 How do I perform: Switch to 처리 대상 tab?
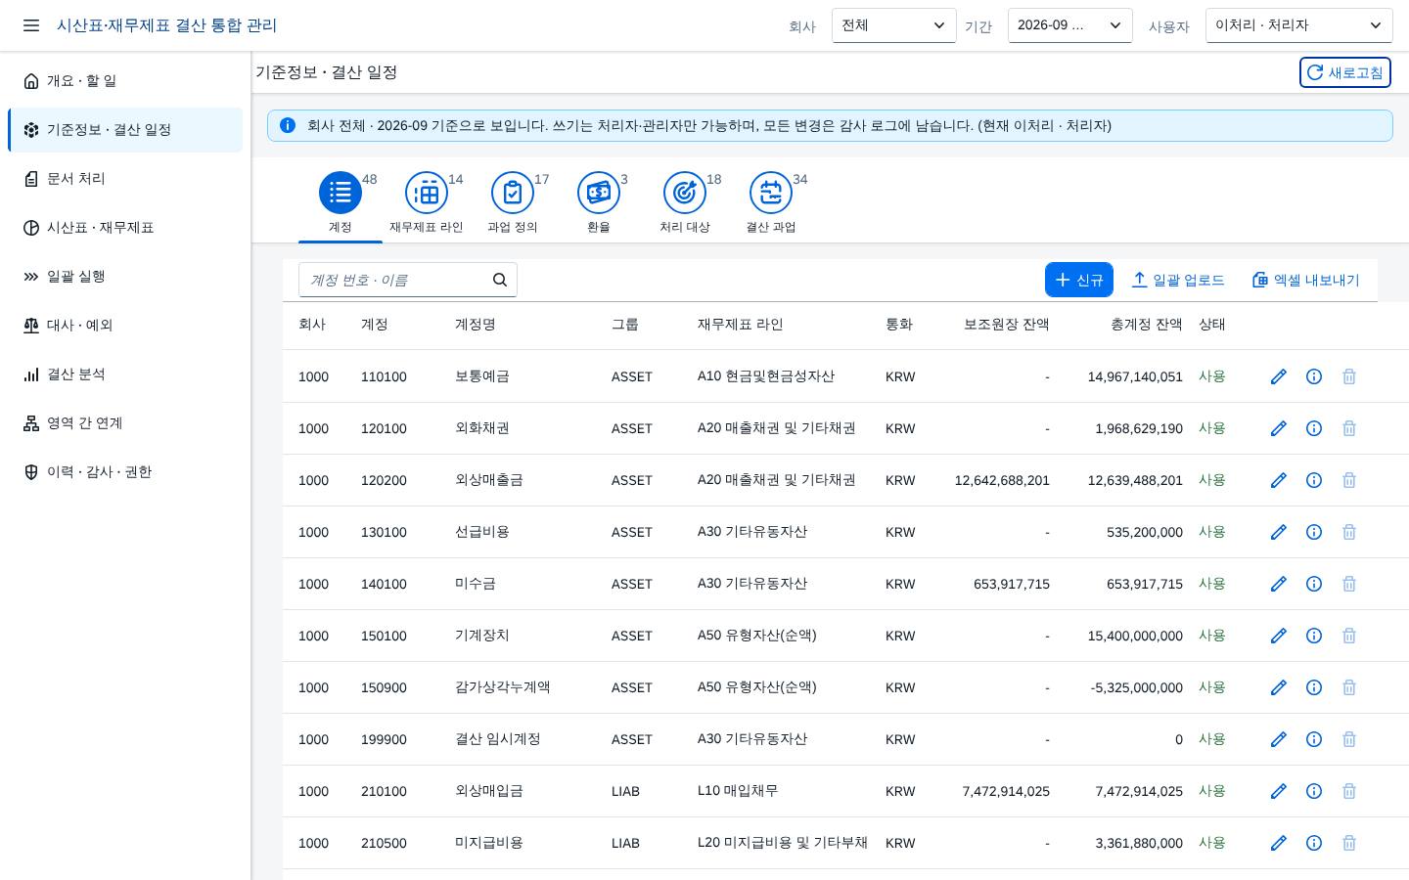click(685, 203)
